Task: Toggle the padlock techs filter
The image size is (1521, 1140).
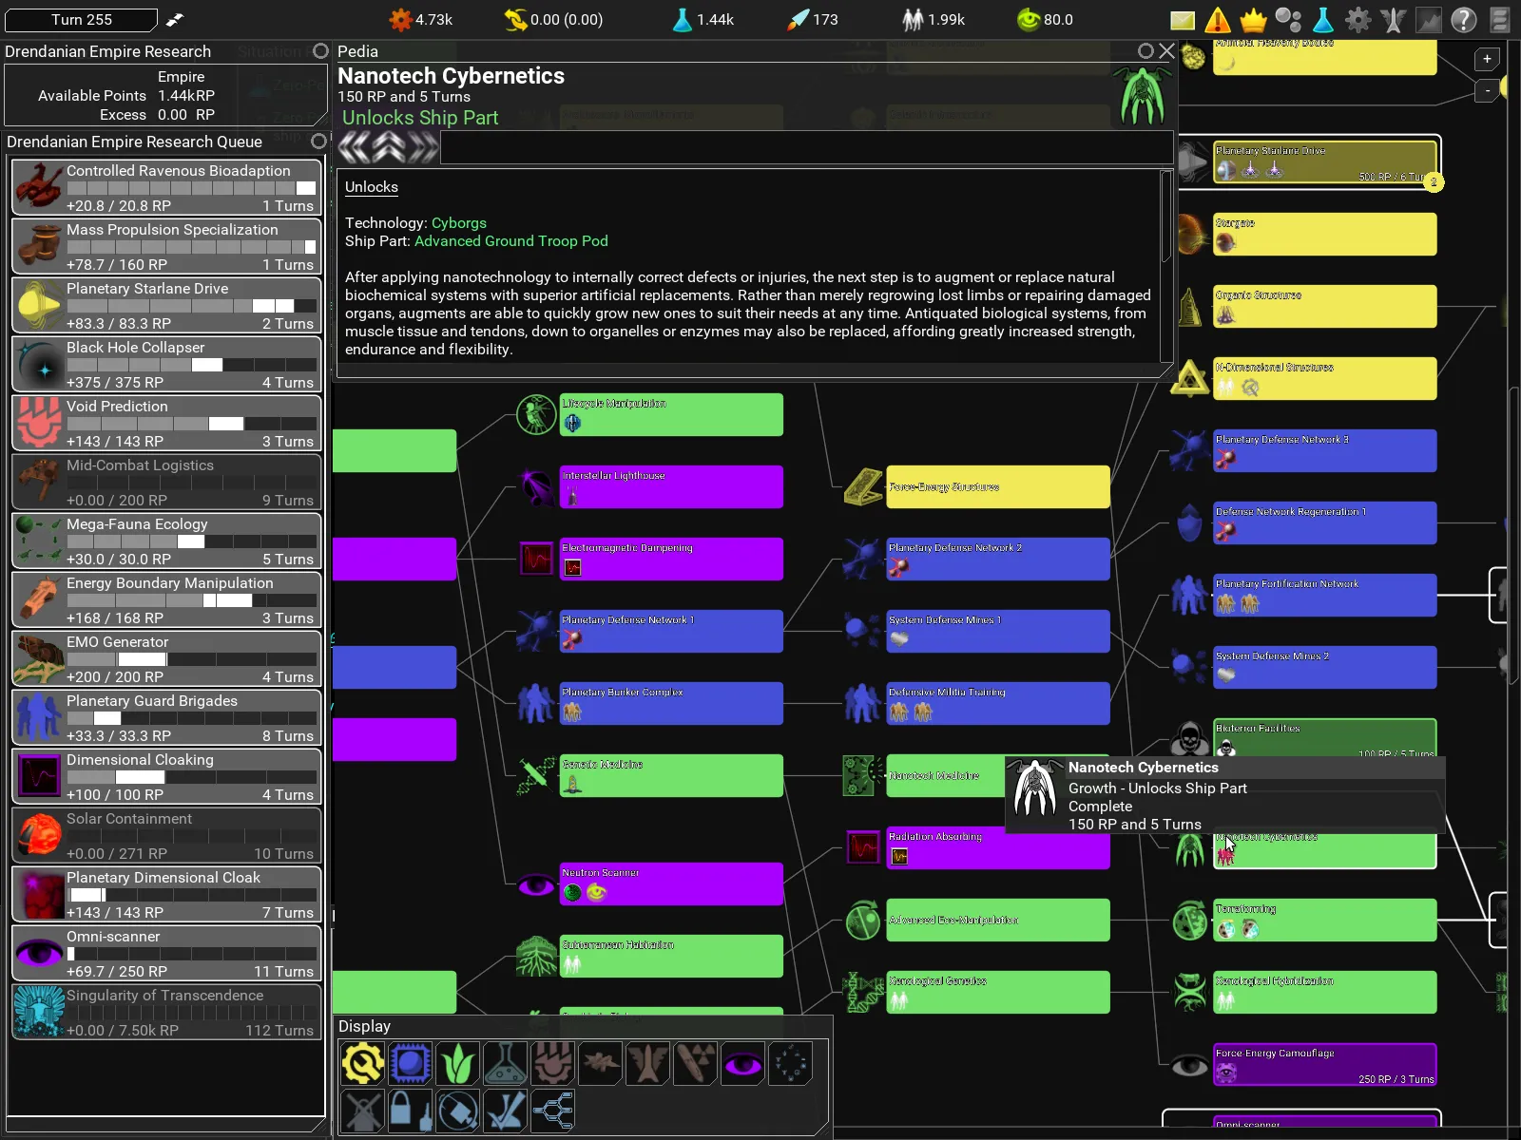Action: click(410, 1110)
